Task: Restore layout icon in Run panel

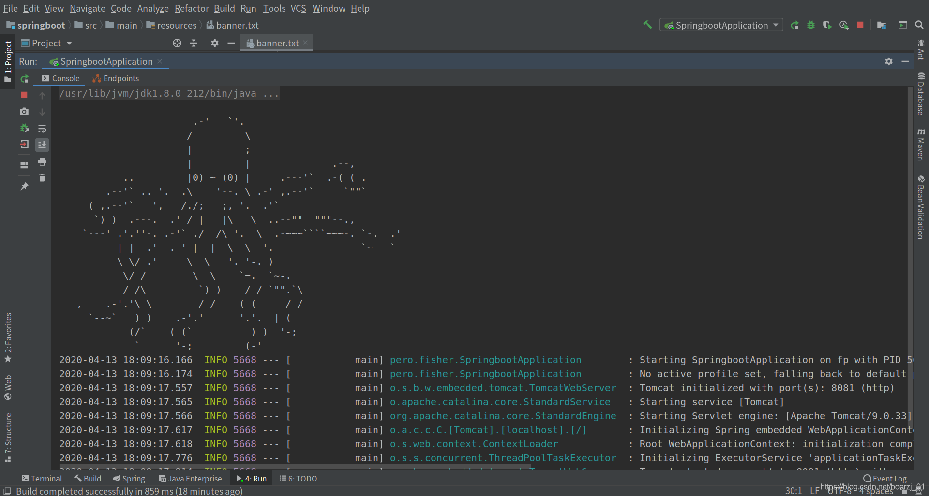Action: click(x=24, y=165)
